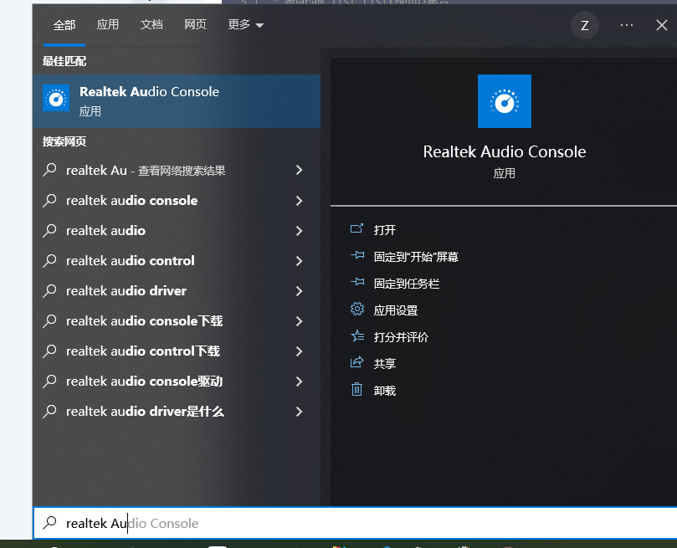The width and height of the screenshot is (677, 548).
Task: Click the share icon for 共享
Action: tap(357, 362)
